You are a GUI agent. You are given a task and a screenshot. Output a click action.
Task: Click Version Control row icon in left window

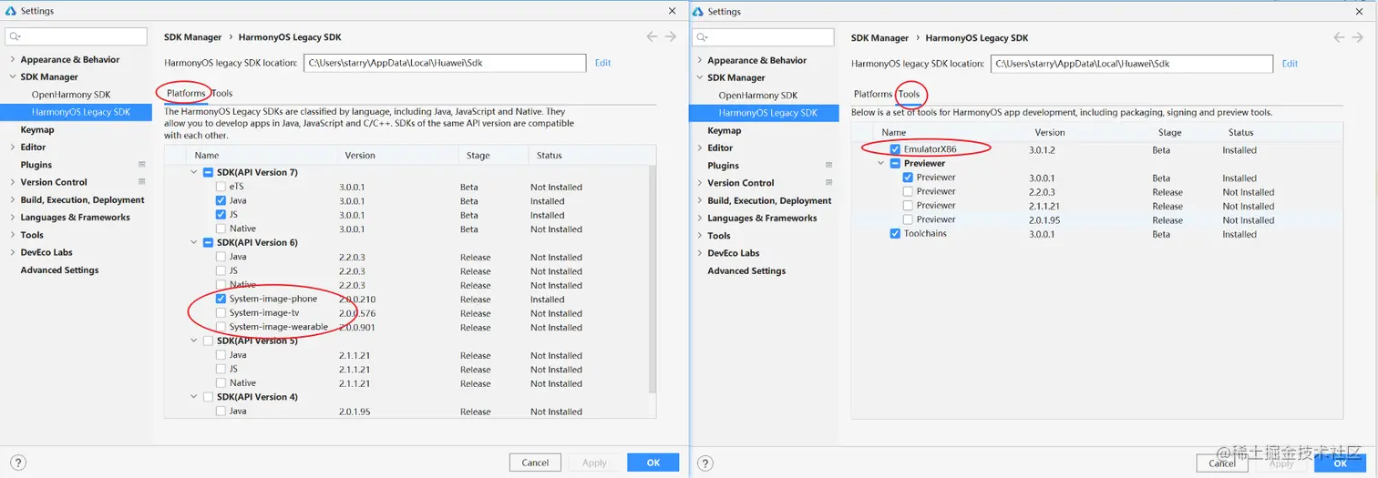pyautogui.click(x=141, y=182)
